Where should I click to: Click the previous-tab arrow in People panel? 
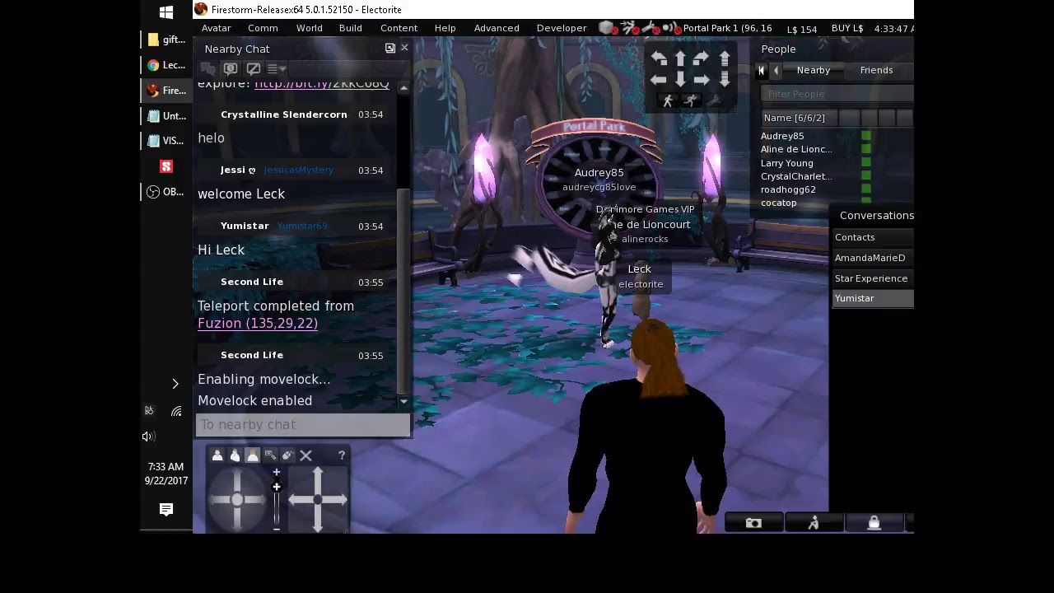(x=776, y=71)
